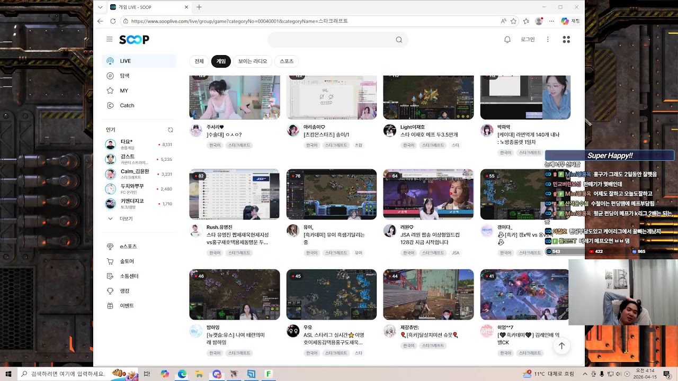Open Task View in the taskbar

pyautogui.click(x=147, y=374)
